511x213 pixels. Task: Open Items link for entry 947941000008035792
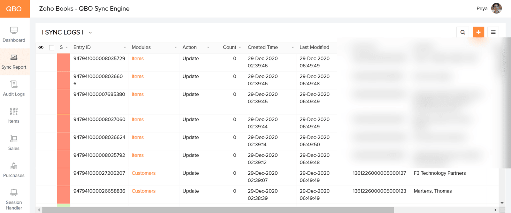point(138,155)
